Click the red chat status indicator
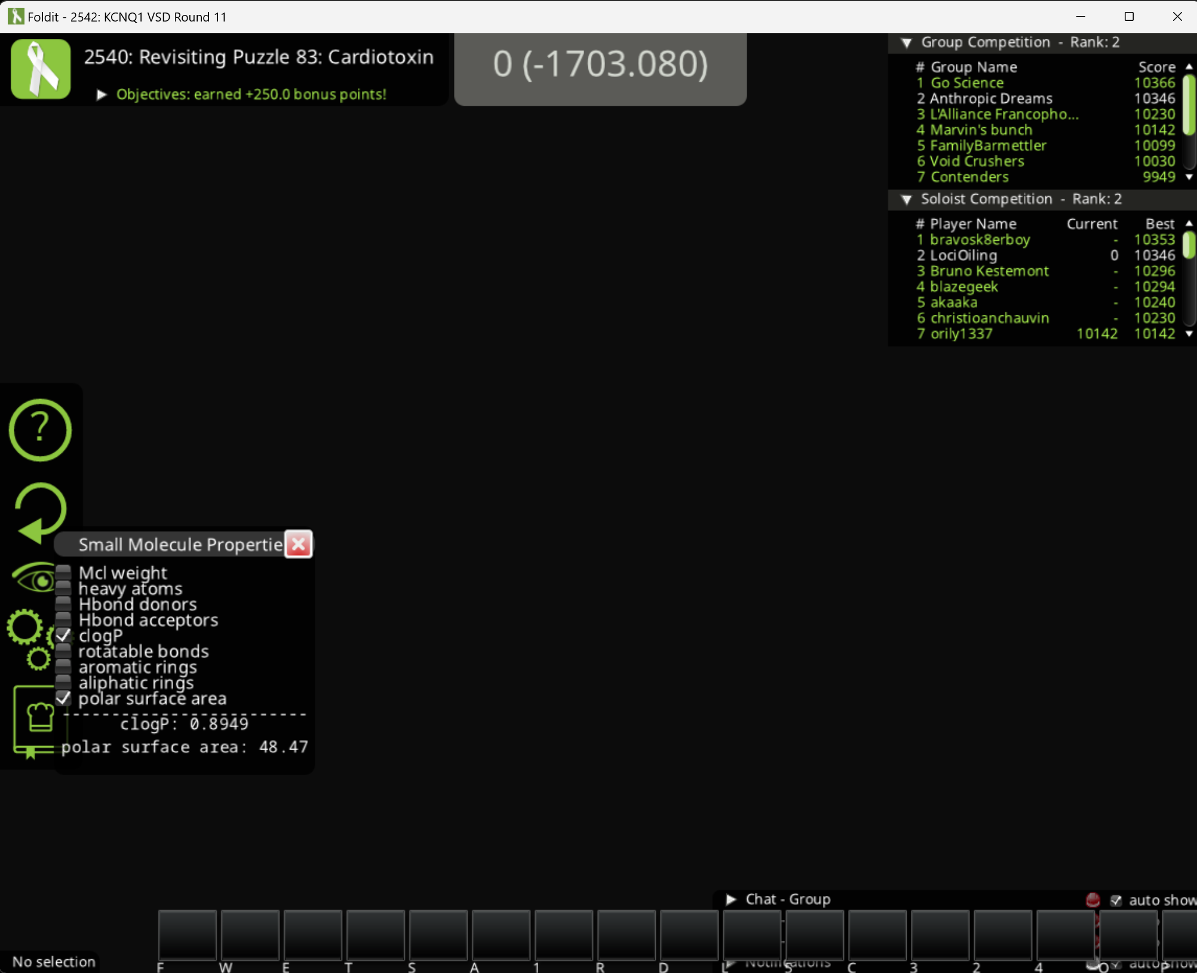The height and width of the screenshot is (973, 1197). pos(1092,900)
